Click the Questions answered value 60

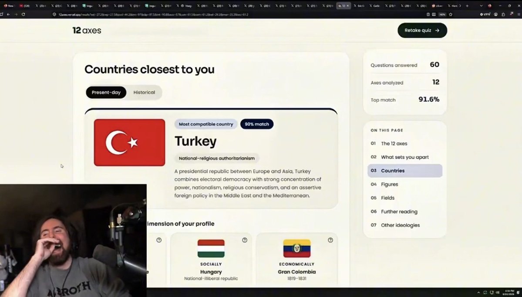point(434,64)
